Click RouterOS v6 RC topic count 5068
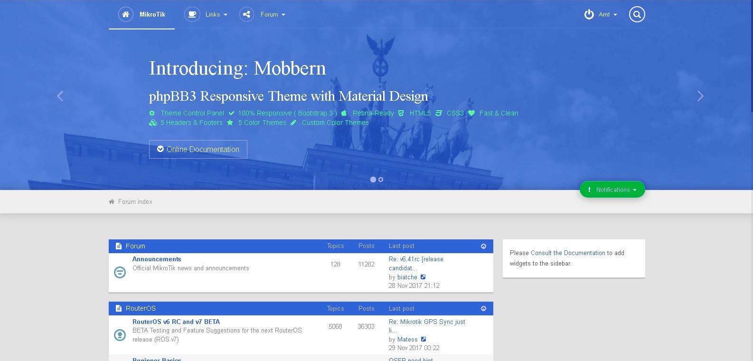The width and height of the screenshot is (753, 361). click(x=335, y=326)
